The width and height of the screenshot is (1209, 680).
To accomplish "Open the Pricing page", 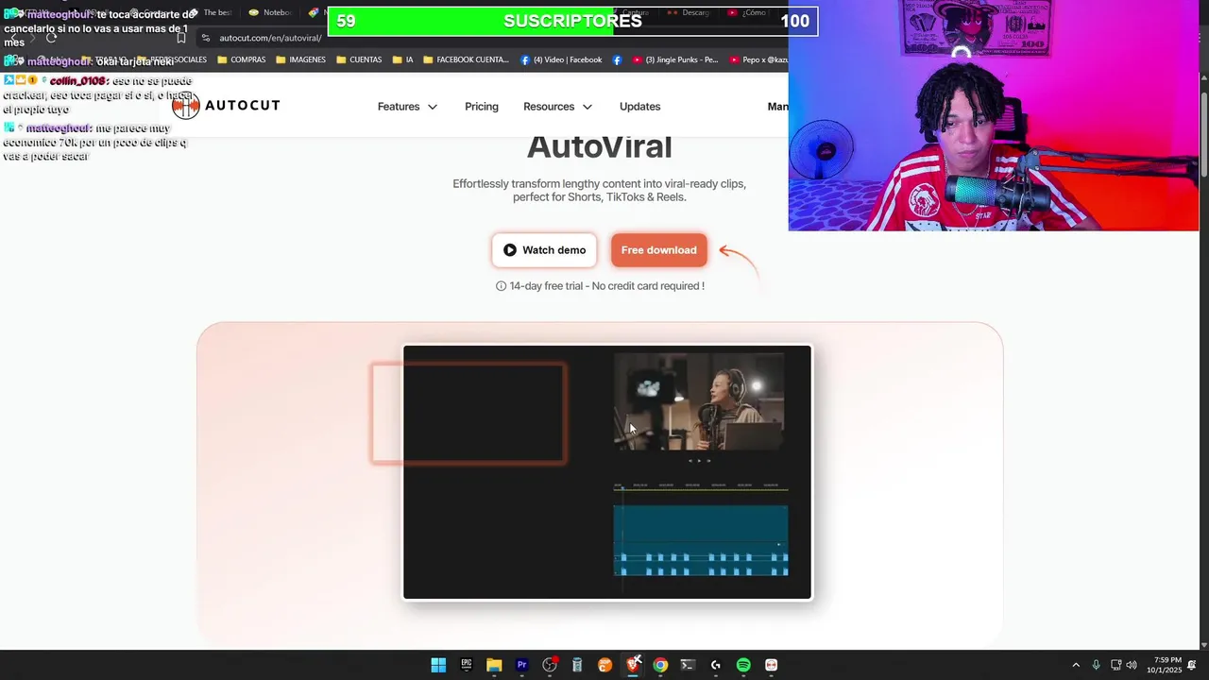I will [x=482, y=107].
